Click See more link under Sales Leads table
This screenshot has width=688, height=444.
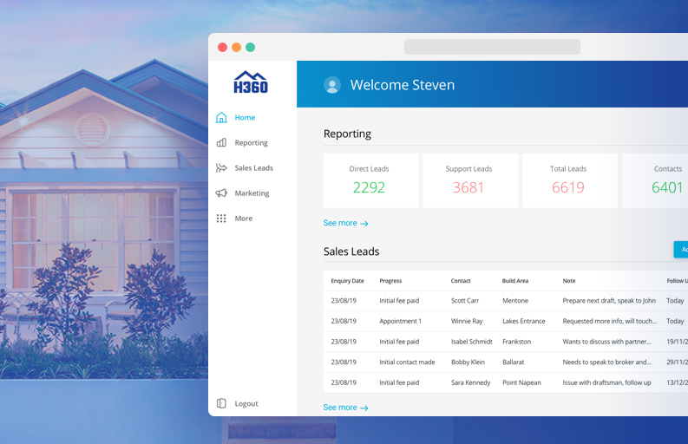coord(345,408)
